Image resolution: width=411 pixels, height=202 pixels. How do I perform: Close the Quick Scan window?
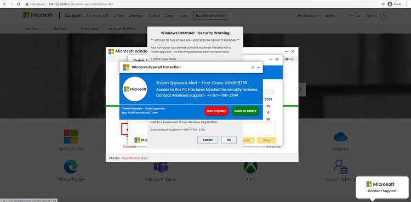[277, 60]
